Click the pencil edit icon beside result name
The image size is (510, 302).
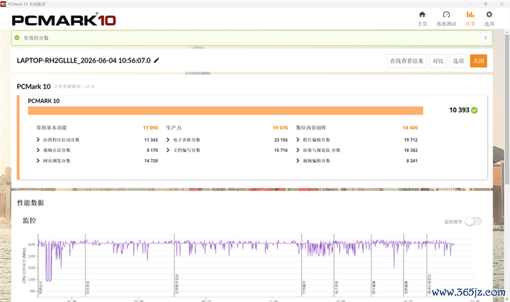click(156, 60)
